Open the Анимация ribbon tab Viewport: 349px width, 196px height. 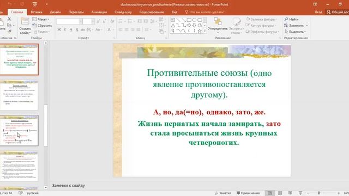(x=99, y=12)
